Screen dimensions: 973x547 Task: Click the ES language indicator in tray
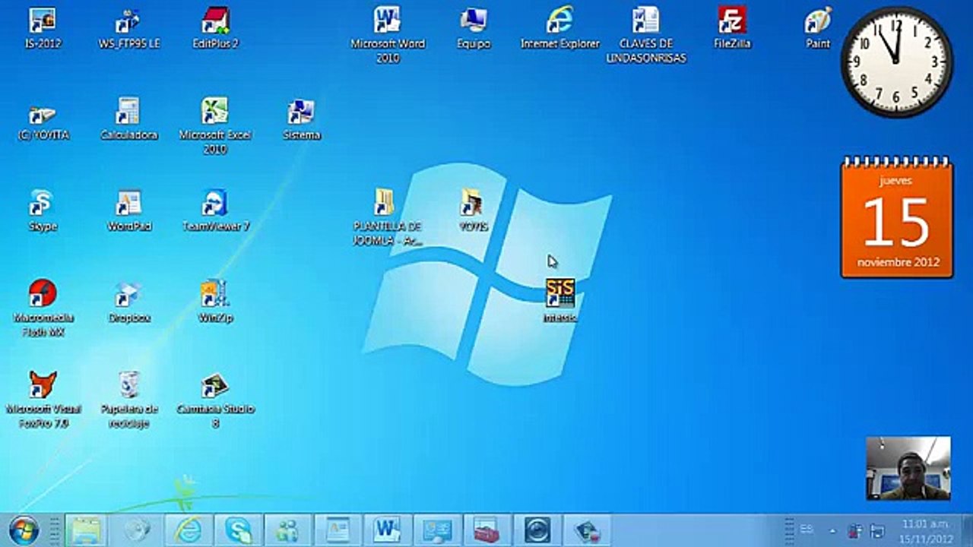tap(807, 529)
